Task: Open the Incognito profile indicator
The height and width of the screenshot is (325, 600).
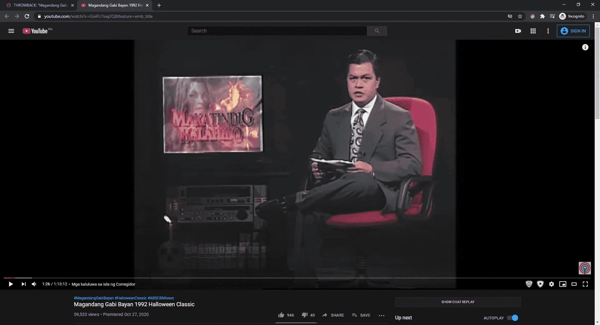Action: pyautogui.click(x=572, y=16)
